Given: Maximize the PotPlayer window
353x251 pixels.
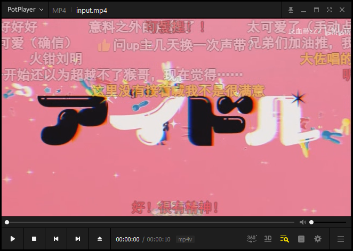Looking at the screenshot, I should coord(316,10).
